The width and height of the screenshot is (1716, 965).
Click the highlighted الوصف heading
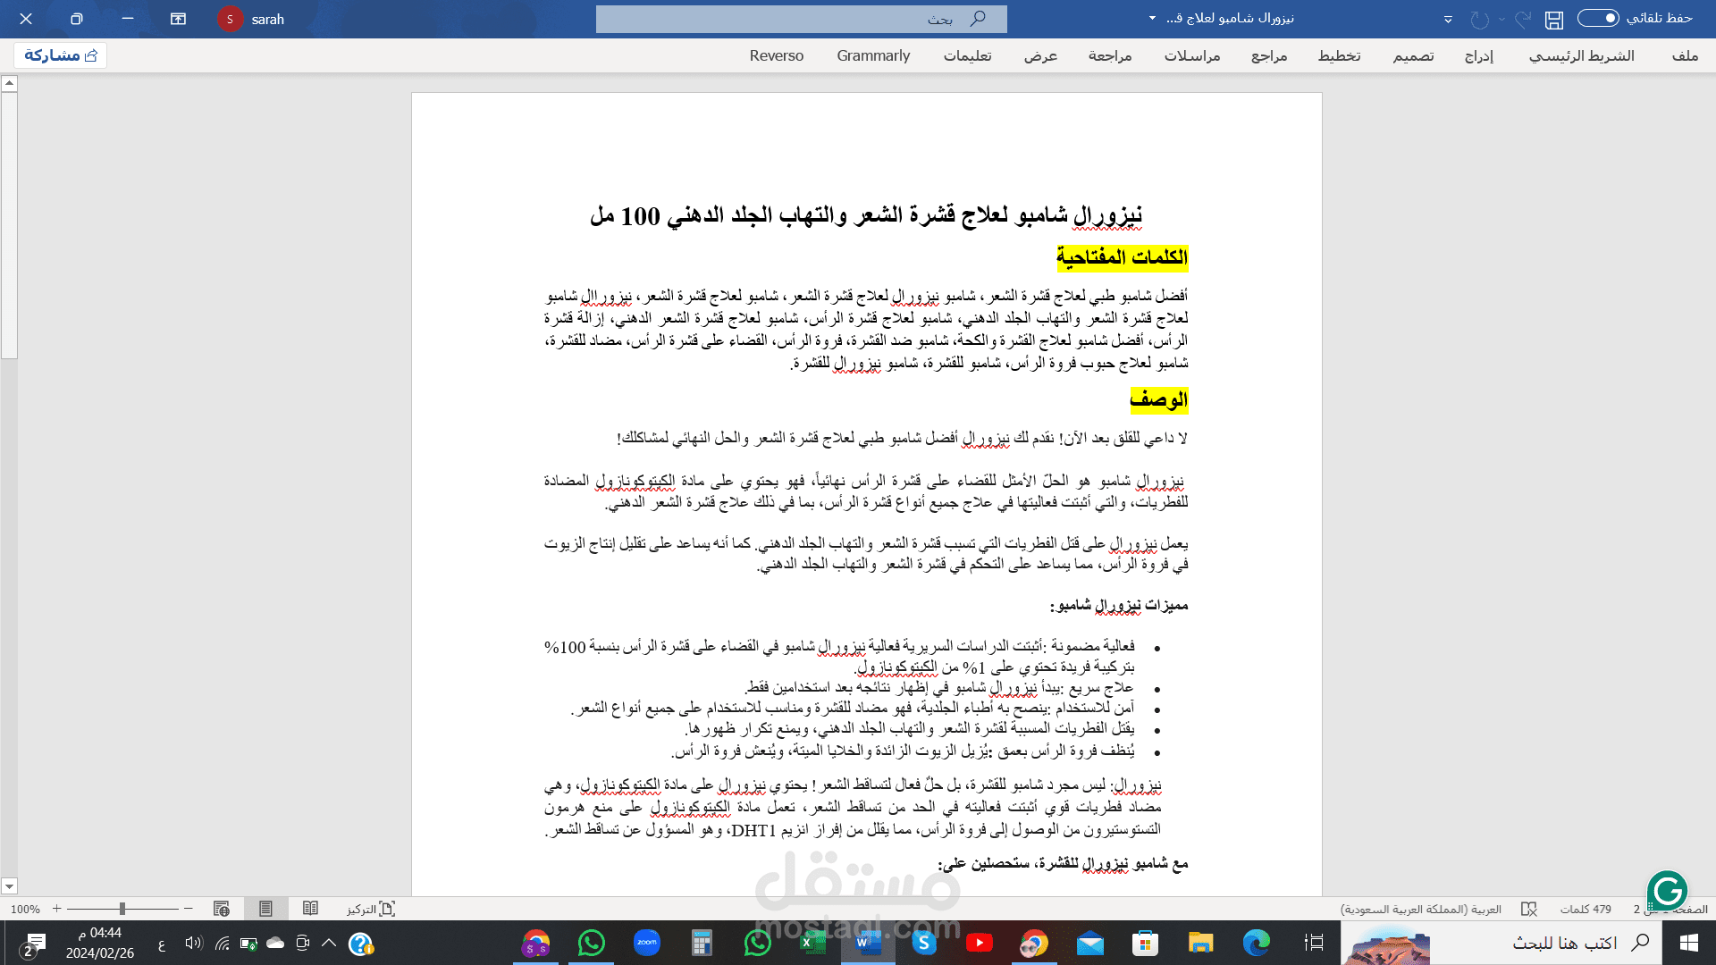coord(1158,399)
